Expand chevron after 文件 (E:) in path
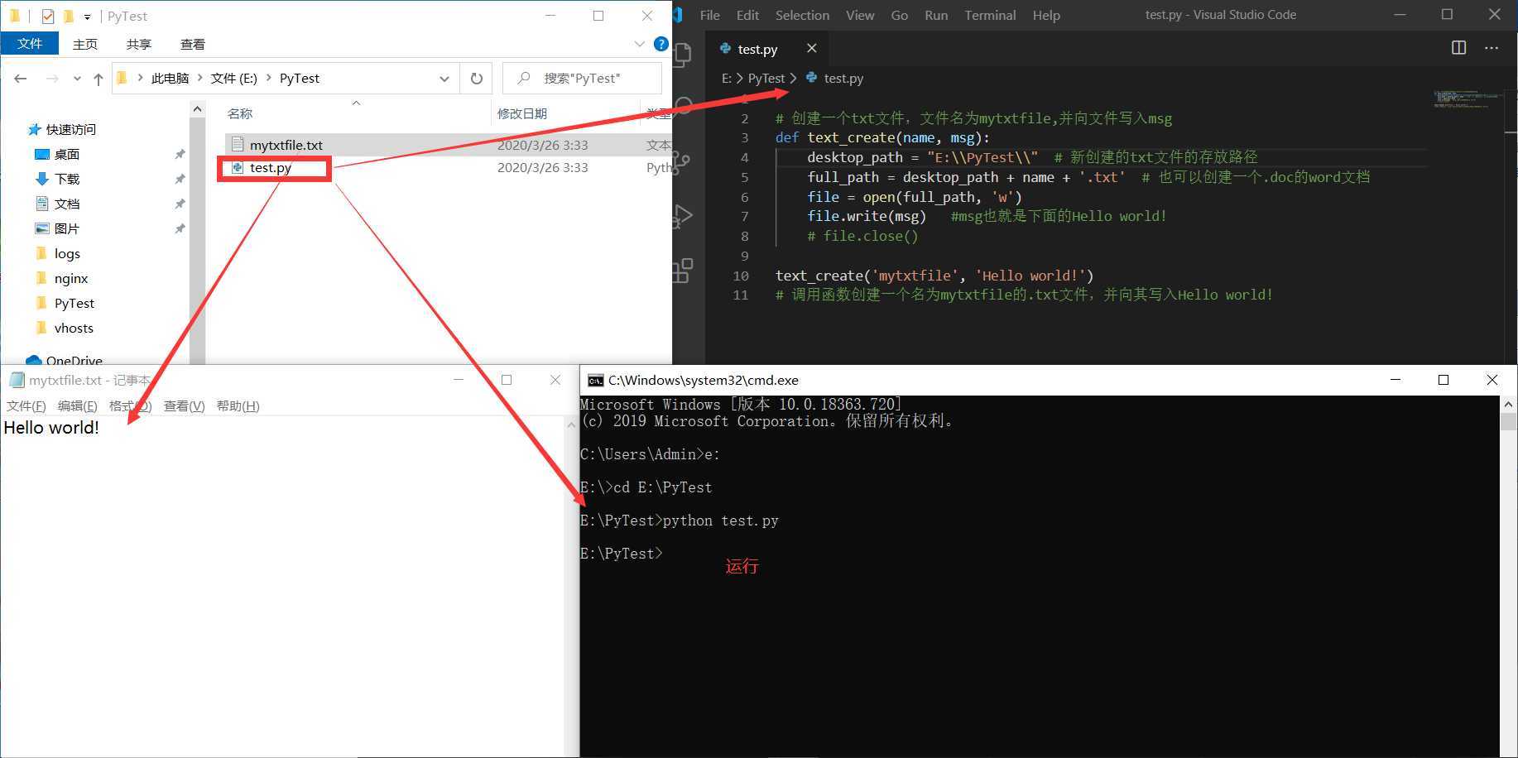 pos(268,78)
